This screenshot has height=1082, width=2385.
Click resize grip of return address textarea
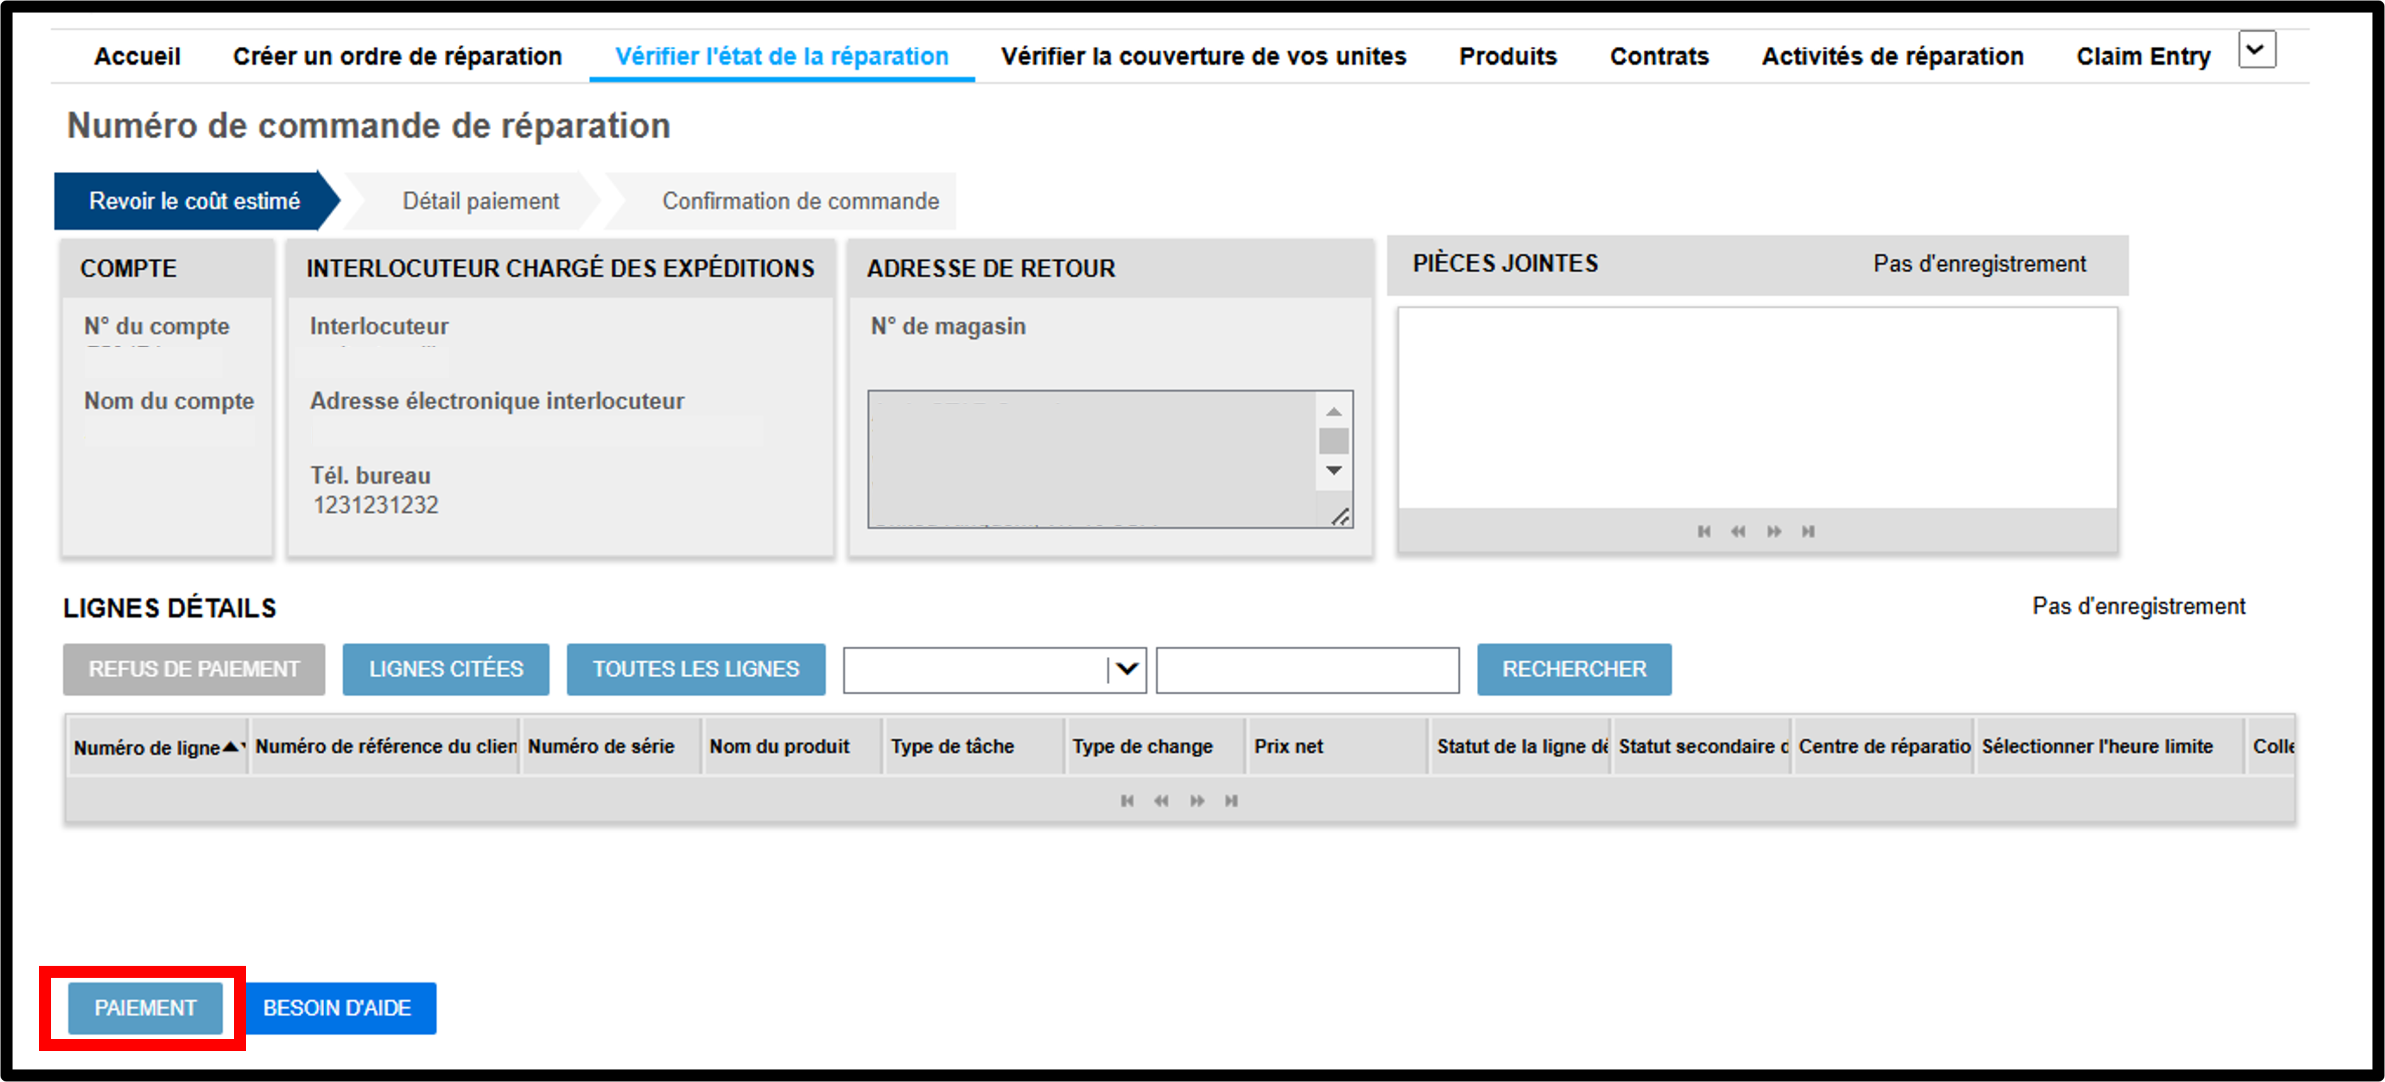click(x=1340, y=517)
